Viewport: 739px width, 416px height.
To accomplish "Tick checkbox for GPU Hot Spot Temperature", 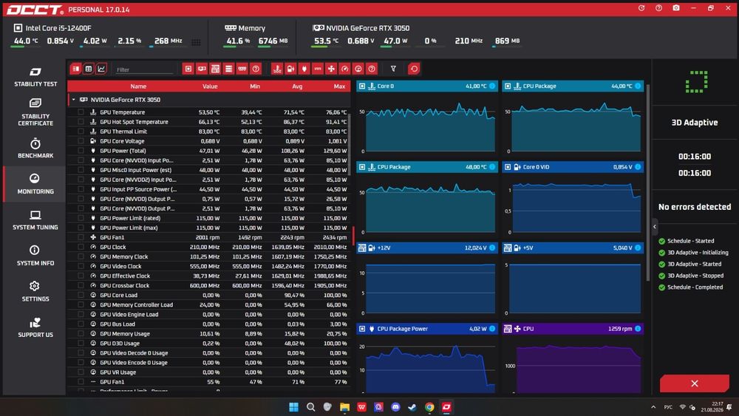I will 81,122.
